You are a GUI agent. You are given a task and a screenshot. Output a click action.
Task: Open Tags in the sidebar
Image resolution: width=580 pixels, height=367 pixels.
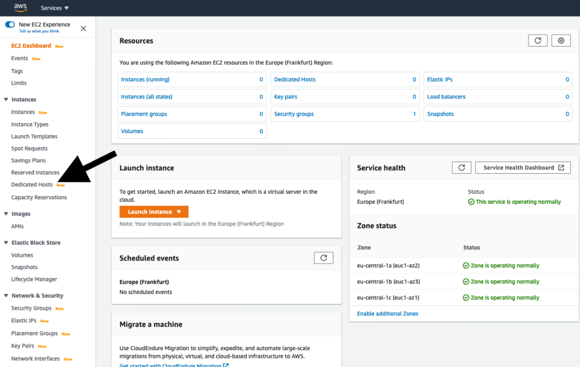[17, 71]
